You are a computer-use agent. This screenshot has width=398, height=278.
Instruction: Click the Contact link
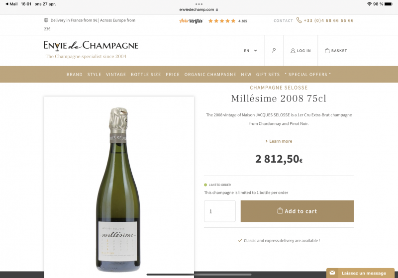click(283, 21)
